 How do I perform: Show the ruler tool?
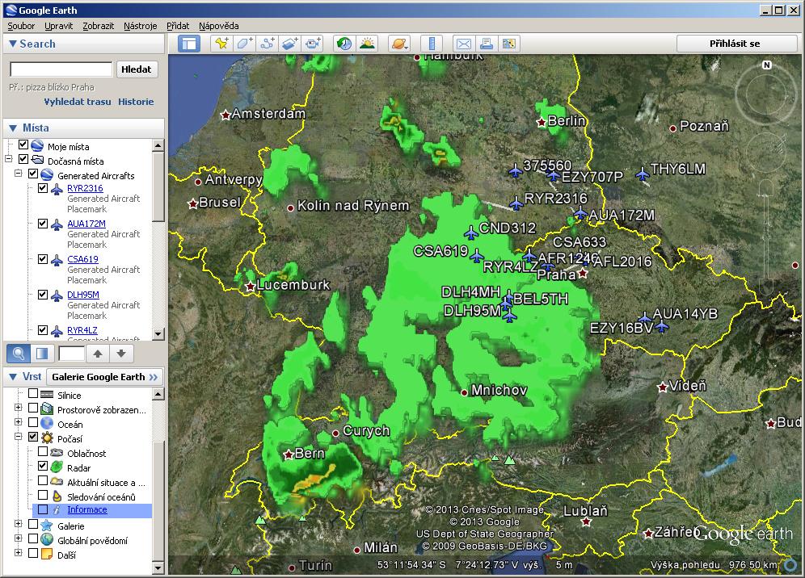tap(432, 44)
